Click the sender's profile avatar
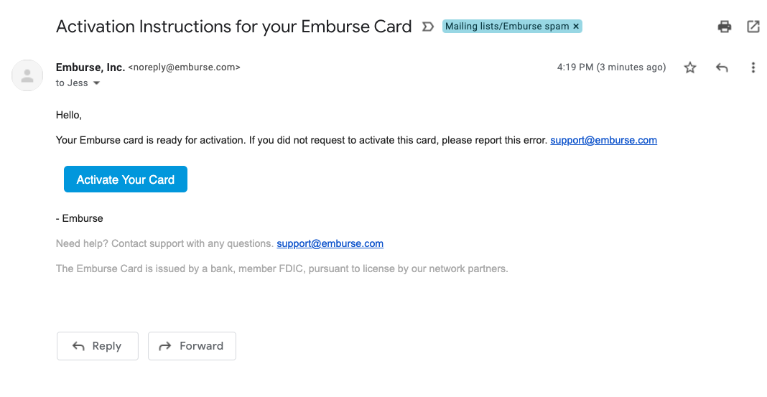The width and height of the screenshot is (767, 397). pos(27,75)
